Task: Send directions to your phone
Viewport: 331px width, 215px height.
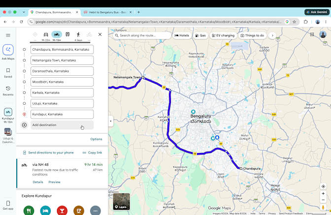Action: tap(48, 153)
